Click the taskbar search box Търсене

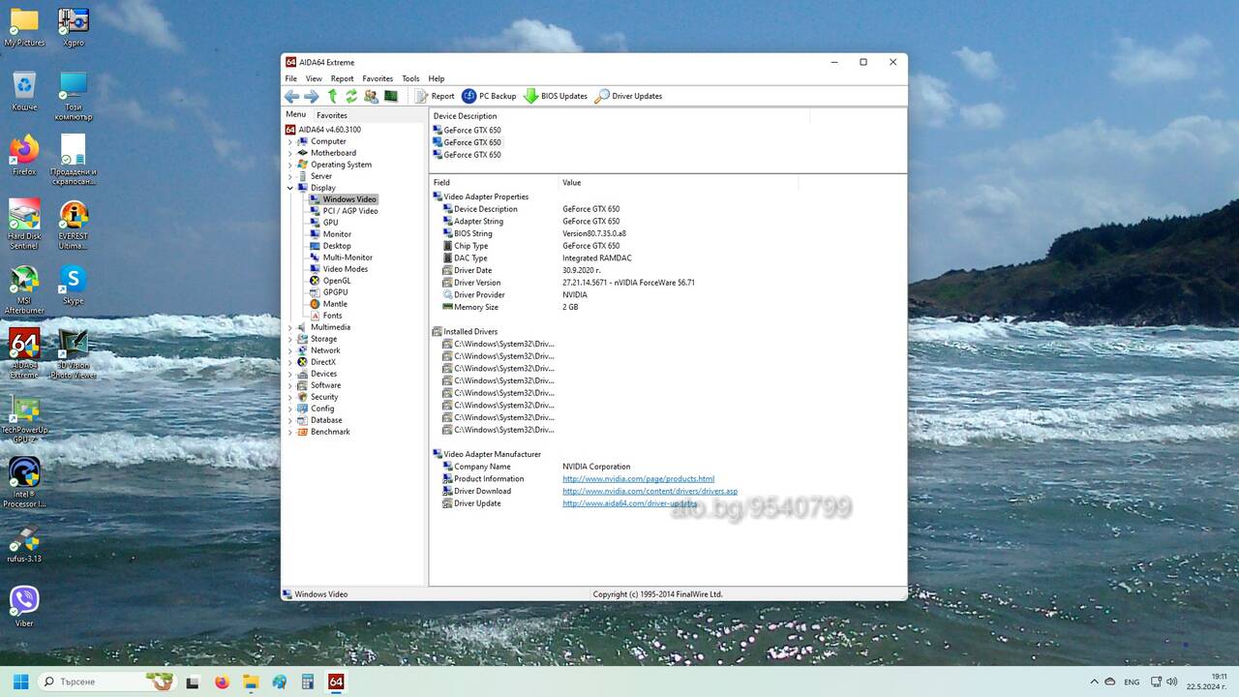[106, 682]
